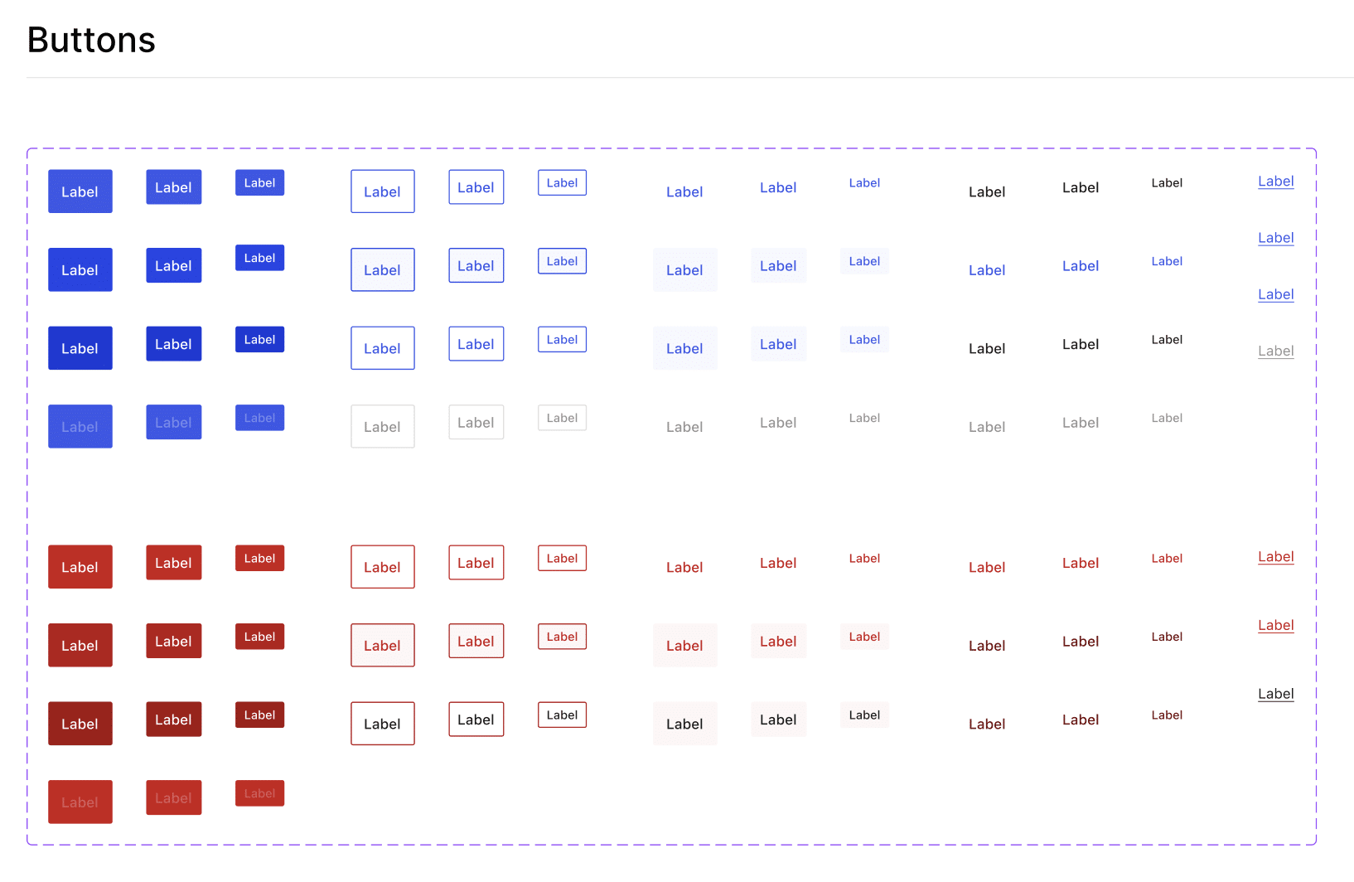The width and height of the screenshot is (1354, 882).
Task: Select the dark blue pressed Label button
Action: pyautogui.click(x=80, y=348)
